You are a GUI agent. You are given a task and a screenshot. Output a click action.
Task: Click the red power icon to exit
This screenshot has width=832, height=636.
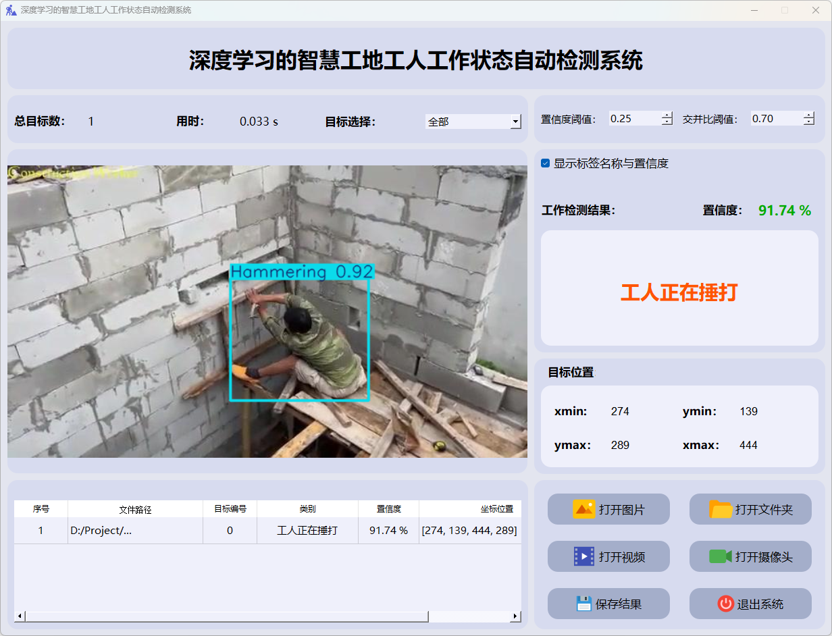(x=725, y=604)
